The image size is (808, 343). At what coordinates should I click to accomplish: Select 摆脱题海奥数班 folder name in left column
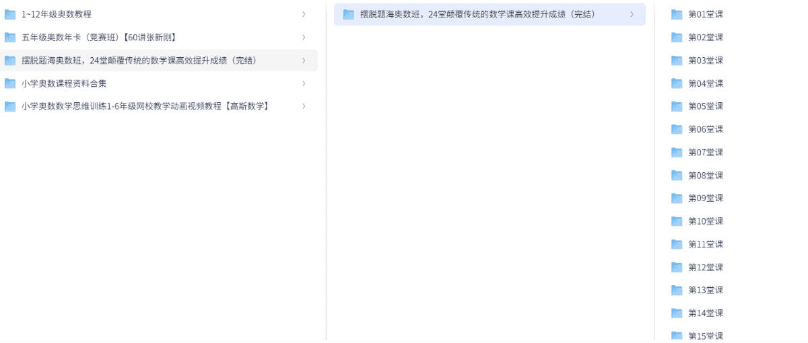click(x=139, y=61)
